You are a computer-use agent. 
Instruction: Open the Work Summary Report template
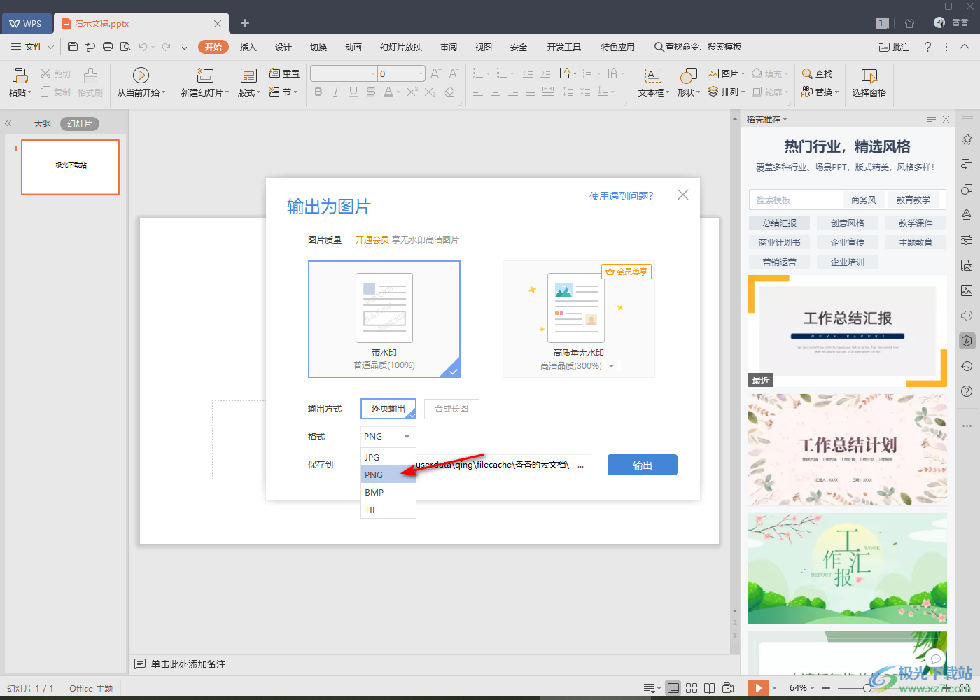(x=848, y=331)
